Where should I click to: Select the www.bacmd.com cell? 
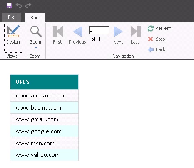click(x=44, y=107)
